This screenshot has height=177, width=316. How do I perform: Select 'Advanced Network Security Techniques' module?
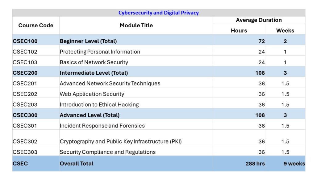110,83
